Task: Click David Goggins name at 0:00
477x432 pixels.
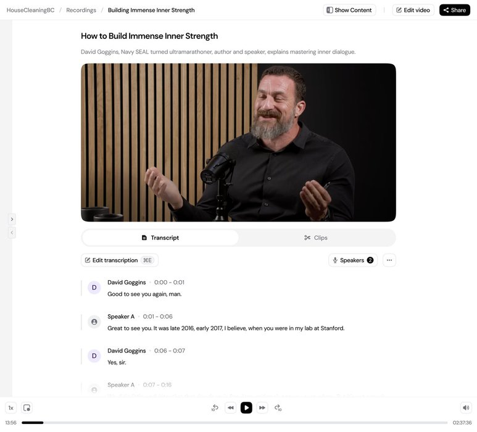Action: pos(127,282)
